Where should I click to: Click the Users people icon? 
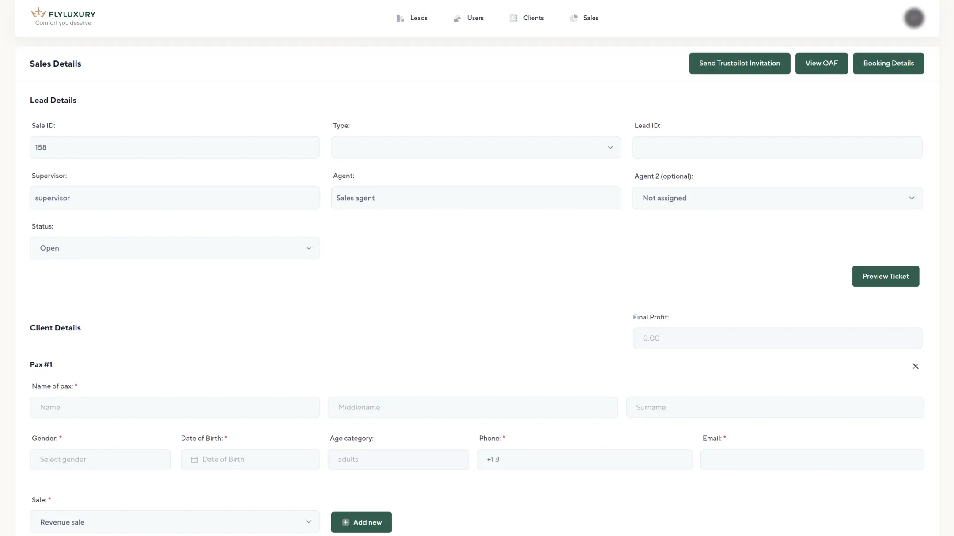(x=457, y=18)
